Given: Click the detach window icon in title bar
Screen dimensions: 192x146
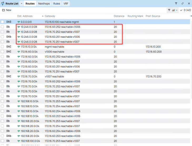Looking at the screenshot, I should pyautogui.click(x=183, y=4).
